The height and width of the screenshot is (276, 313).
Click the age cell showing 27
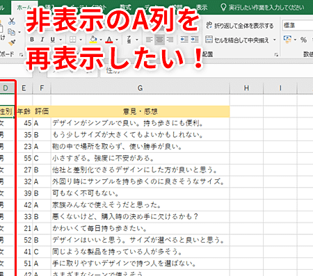pos(24,170)
